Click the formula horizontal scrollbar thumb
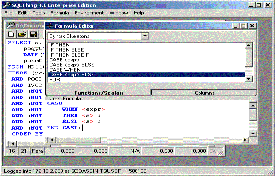275x176 pixels. tap(78, 140)
